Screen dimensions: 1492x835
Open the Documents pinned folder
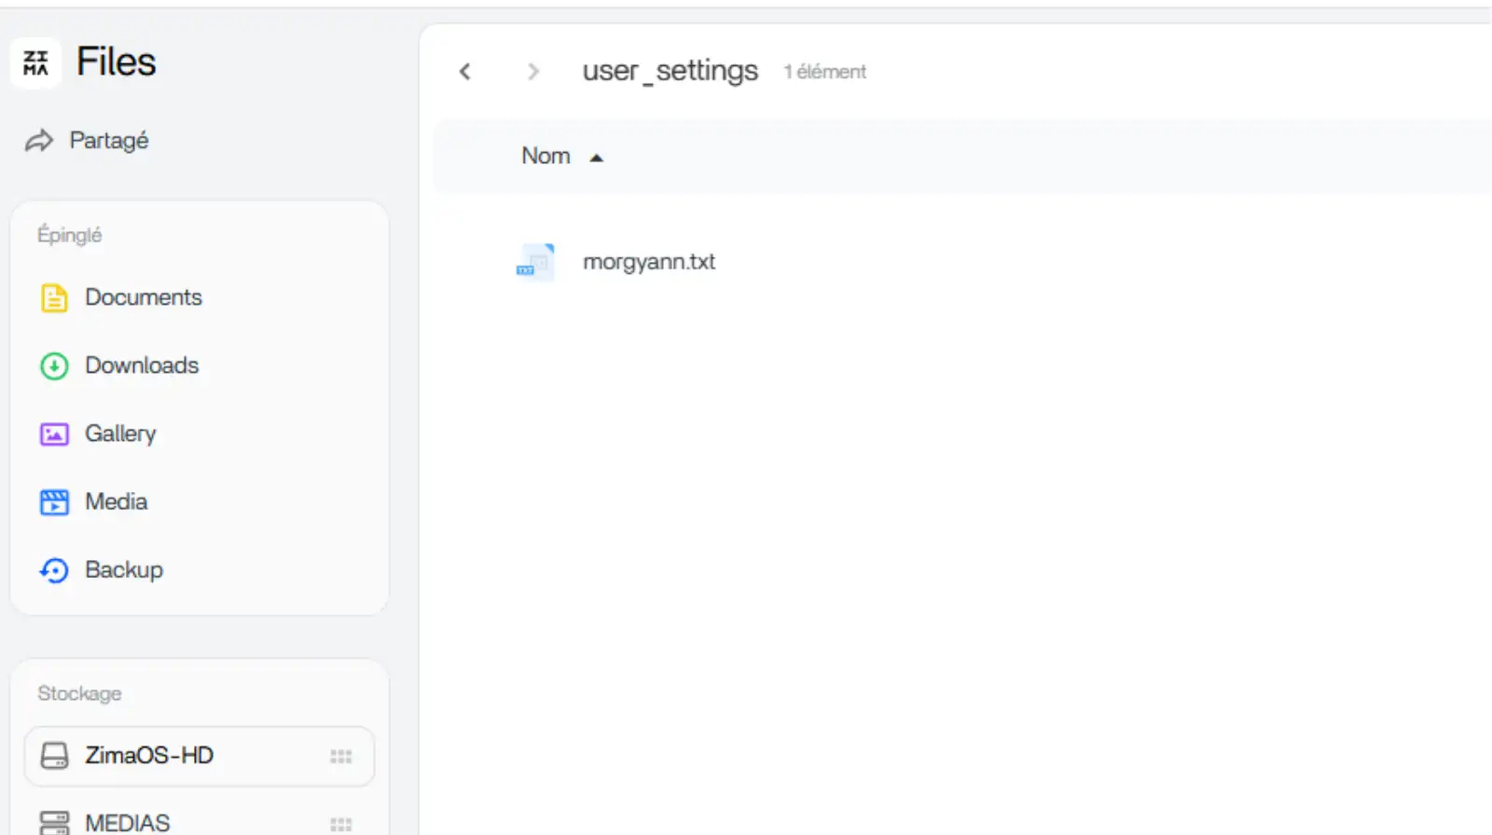click(143, 297)
